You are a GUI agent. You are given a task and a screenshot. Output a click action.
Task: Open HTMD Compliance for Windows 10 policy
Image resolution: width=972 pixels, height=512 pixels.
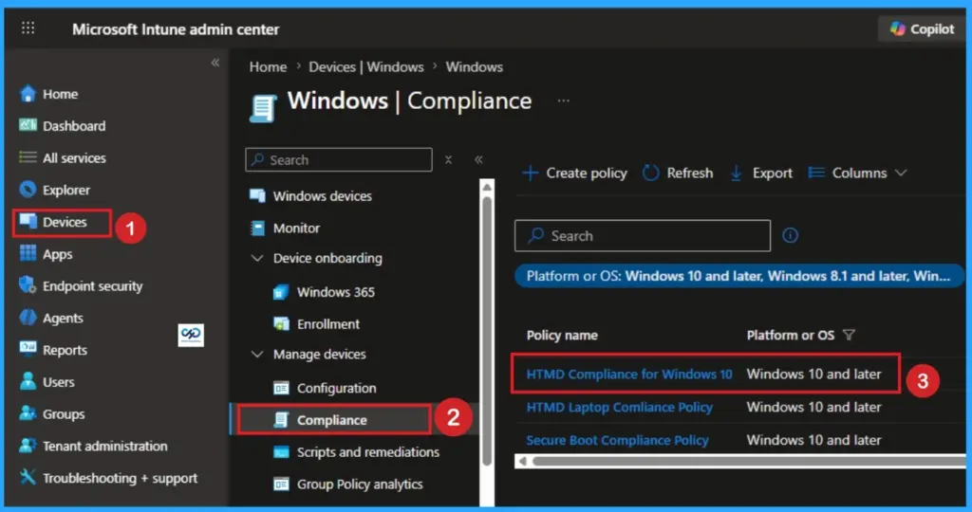629,374
